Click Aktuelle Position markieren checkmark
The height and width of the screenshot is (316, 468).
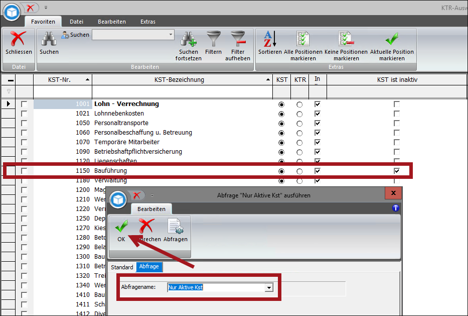pyautogui.click(x=392, y=39)
